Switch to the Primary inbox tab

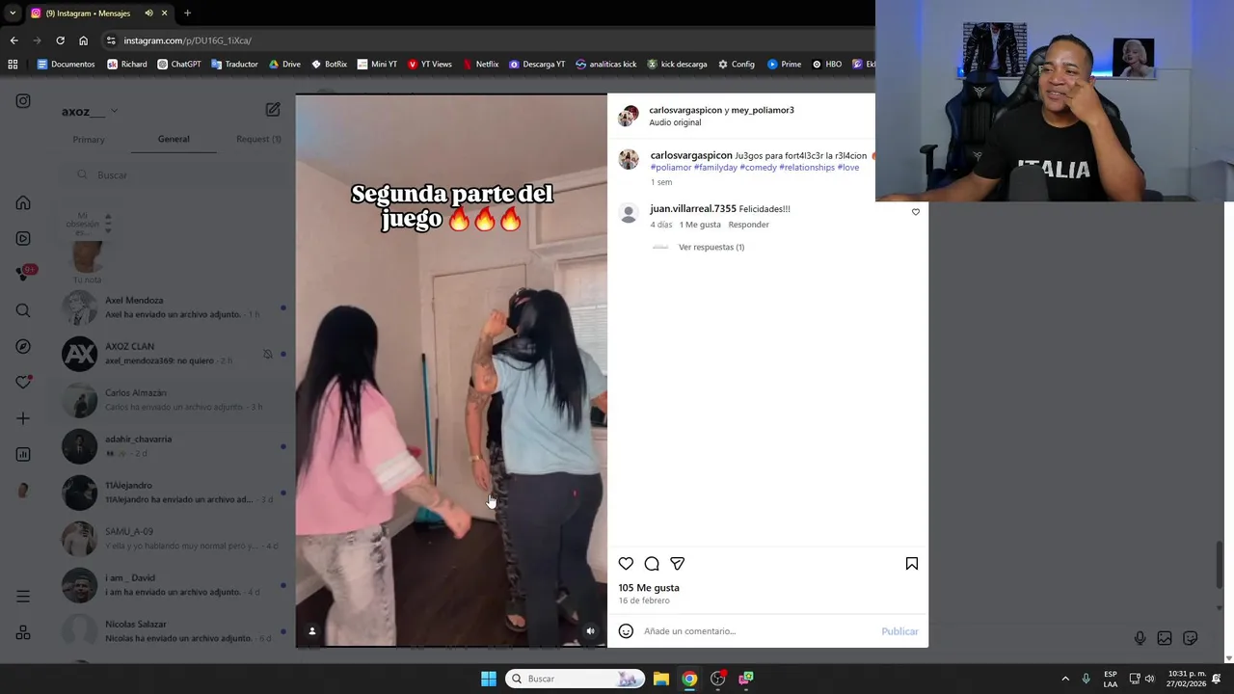tap(89, 140)
